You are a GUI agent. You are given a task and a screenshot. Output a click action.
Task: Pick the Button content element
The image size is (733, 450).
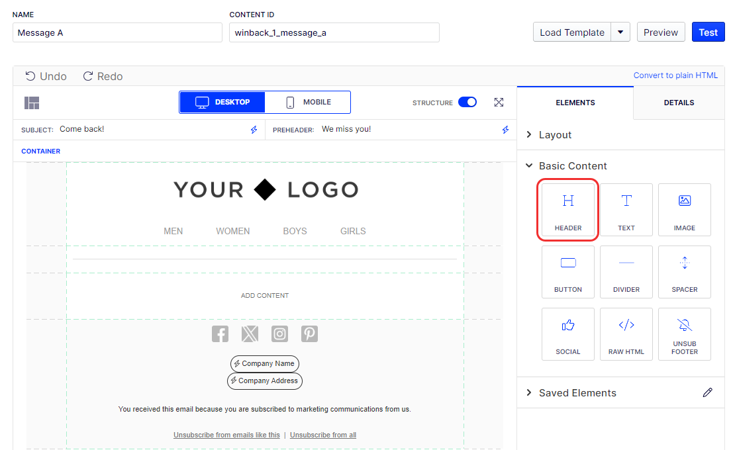[567, 272]
